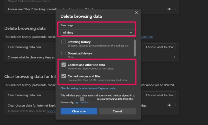This screenshot has width=208, height=125.
Task: Check the Browsing history checkbox
Action: pos(63,42)
